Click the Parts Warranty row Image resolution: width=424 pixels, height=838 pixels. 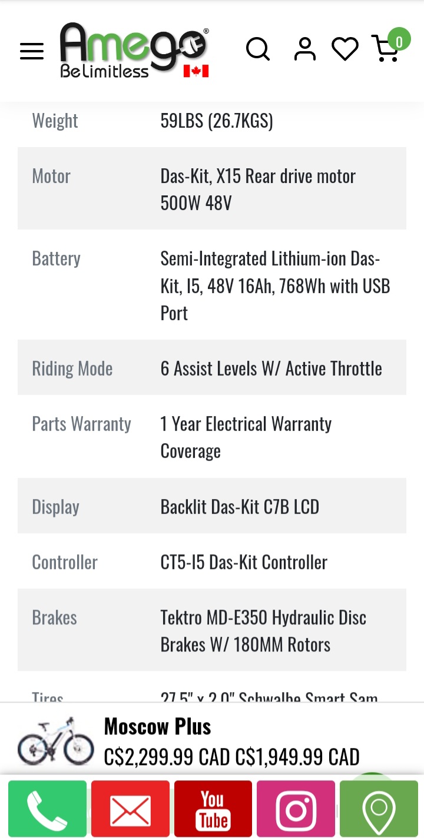(x=212, y=437)
